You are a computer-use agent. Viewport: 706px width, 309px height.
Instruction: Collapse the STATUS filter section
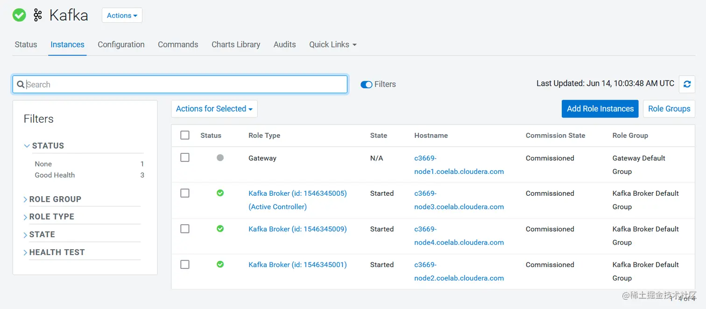[x=44, y=145]
